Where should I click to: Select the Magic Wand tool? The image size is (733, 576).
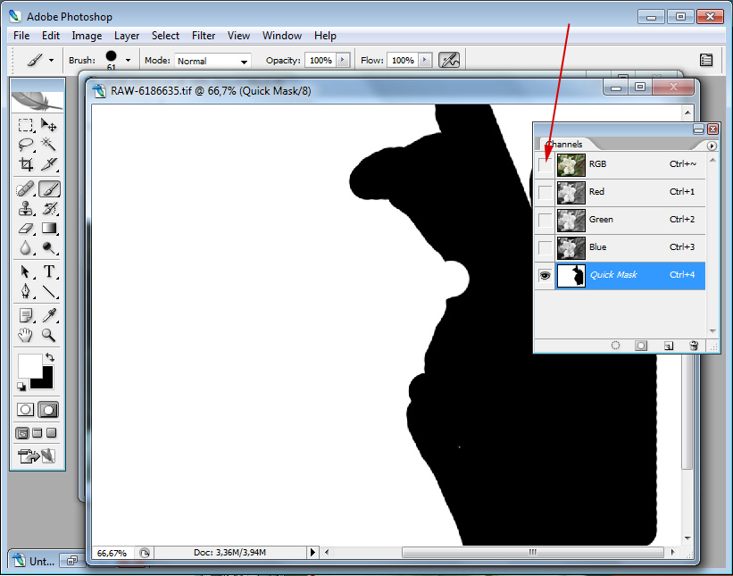(x=48, y=145)
